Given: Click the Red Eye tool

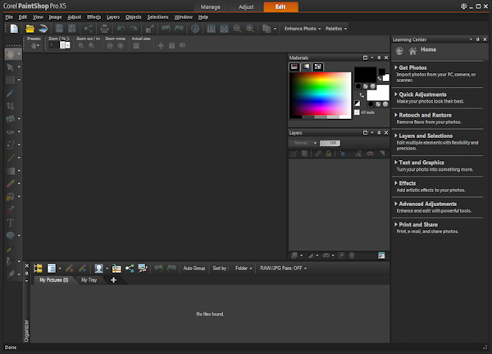Looking at the screenshot, I should click(11, 131).
